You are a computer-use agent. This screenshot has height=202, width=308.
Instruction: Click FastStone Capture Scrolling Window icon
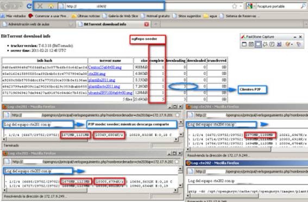(x=279, y=44)
